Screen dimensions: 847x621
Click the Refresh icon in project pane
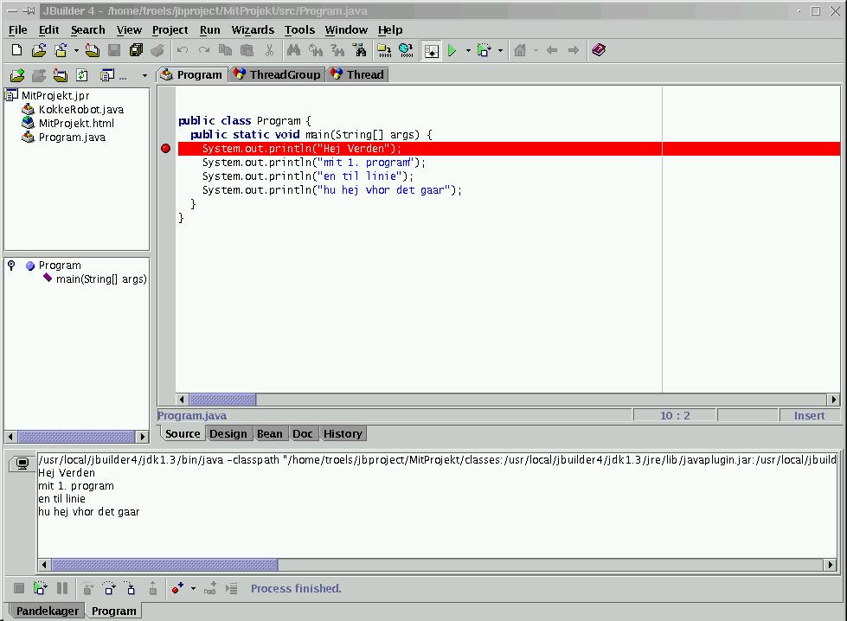(x=82, y=75)
